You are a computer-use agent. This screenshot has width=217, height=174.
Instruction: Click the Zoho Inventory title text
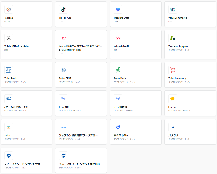[177, 79]
